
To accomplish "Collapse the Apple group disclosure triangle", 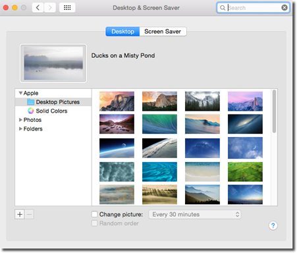I will click(x=20, y=93).
